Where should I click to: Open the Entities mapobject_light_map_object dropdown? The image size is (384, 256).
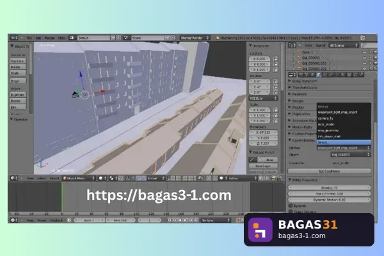click(x=344, y=148)
